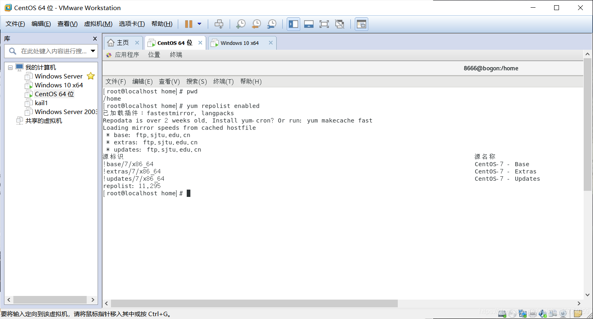Screen dimensions: 593x319
Task: Close the CentOS 64 位 tab
Action: [201, 43]
